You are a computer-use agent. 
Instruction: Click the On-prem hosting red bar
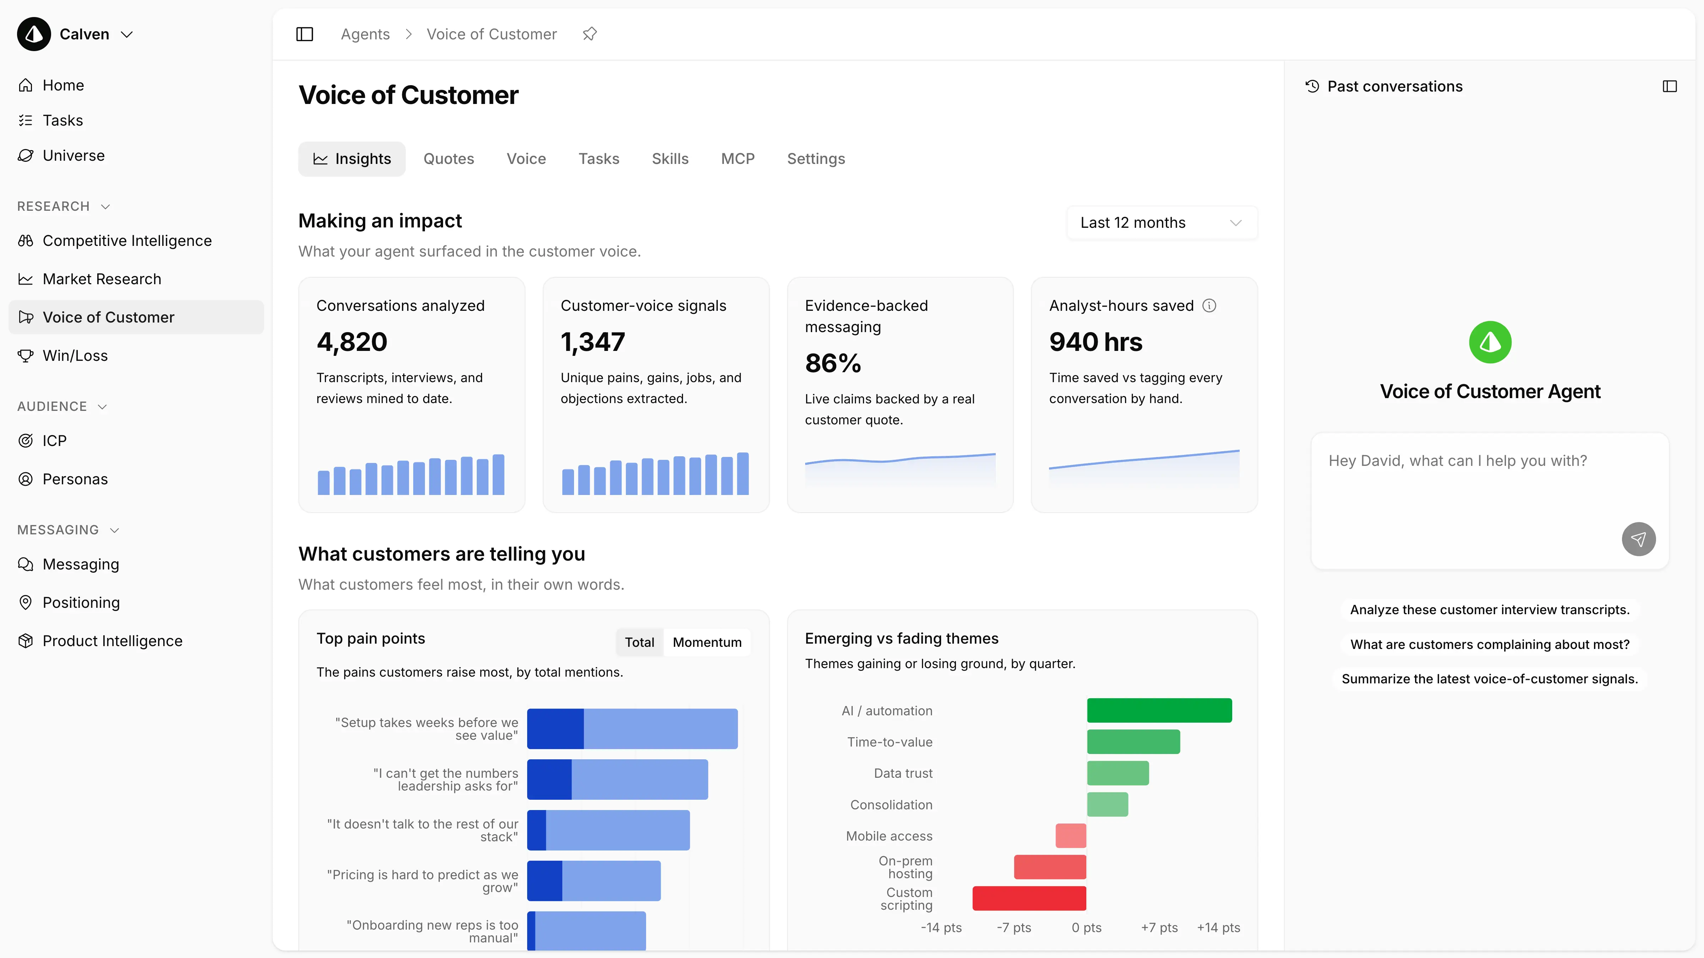[1050, 868]
